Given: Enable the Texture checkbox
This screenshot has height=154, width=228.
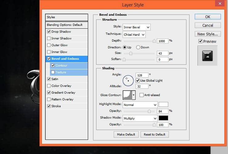Looking at the screenshot, I should pos(53,72).
